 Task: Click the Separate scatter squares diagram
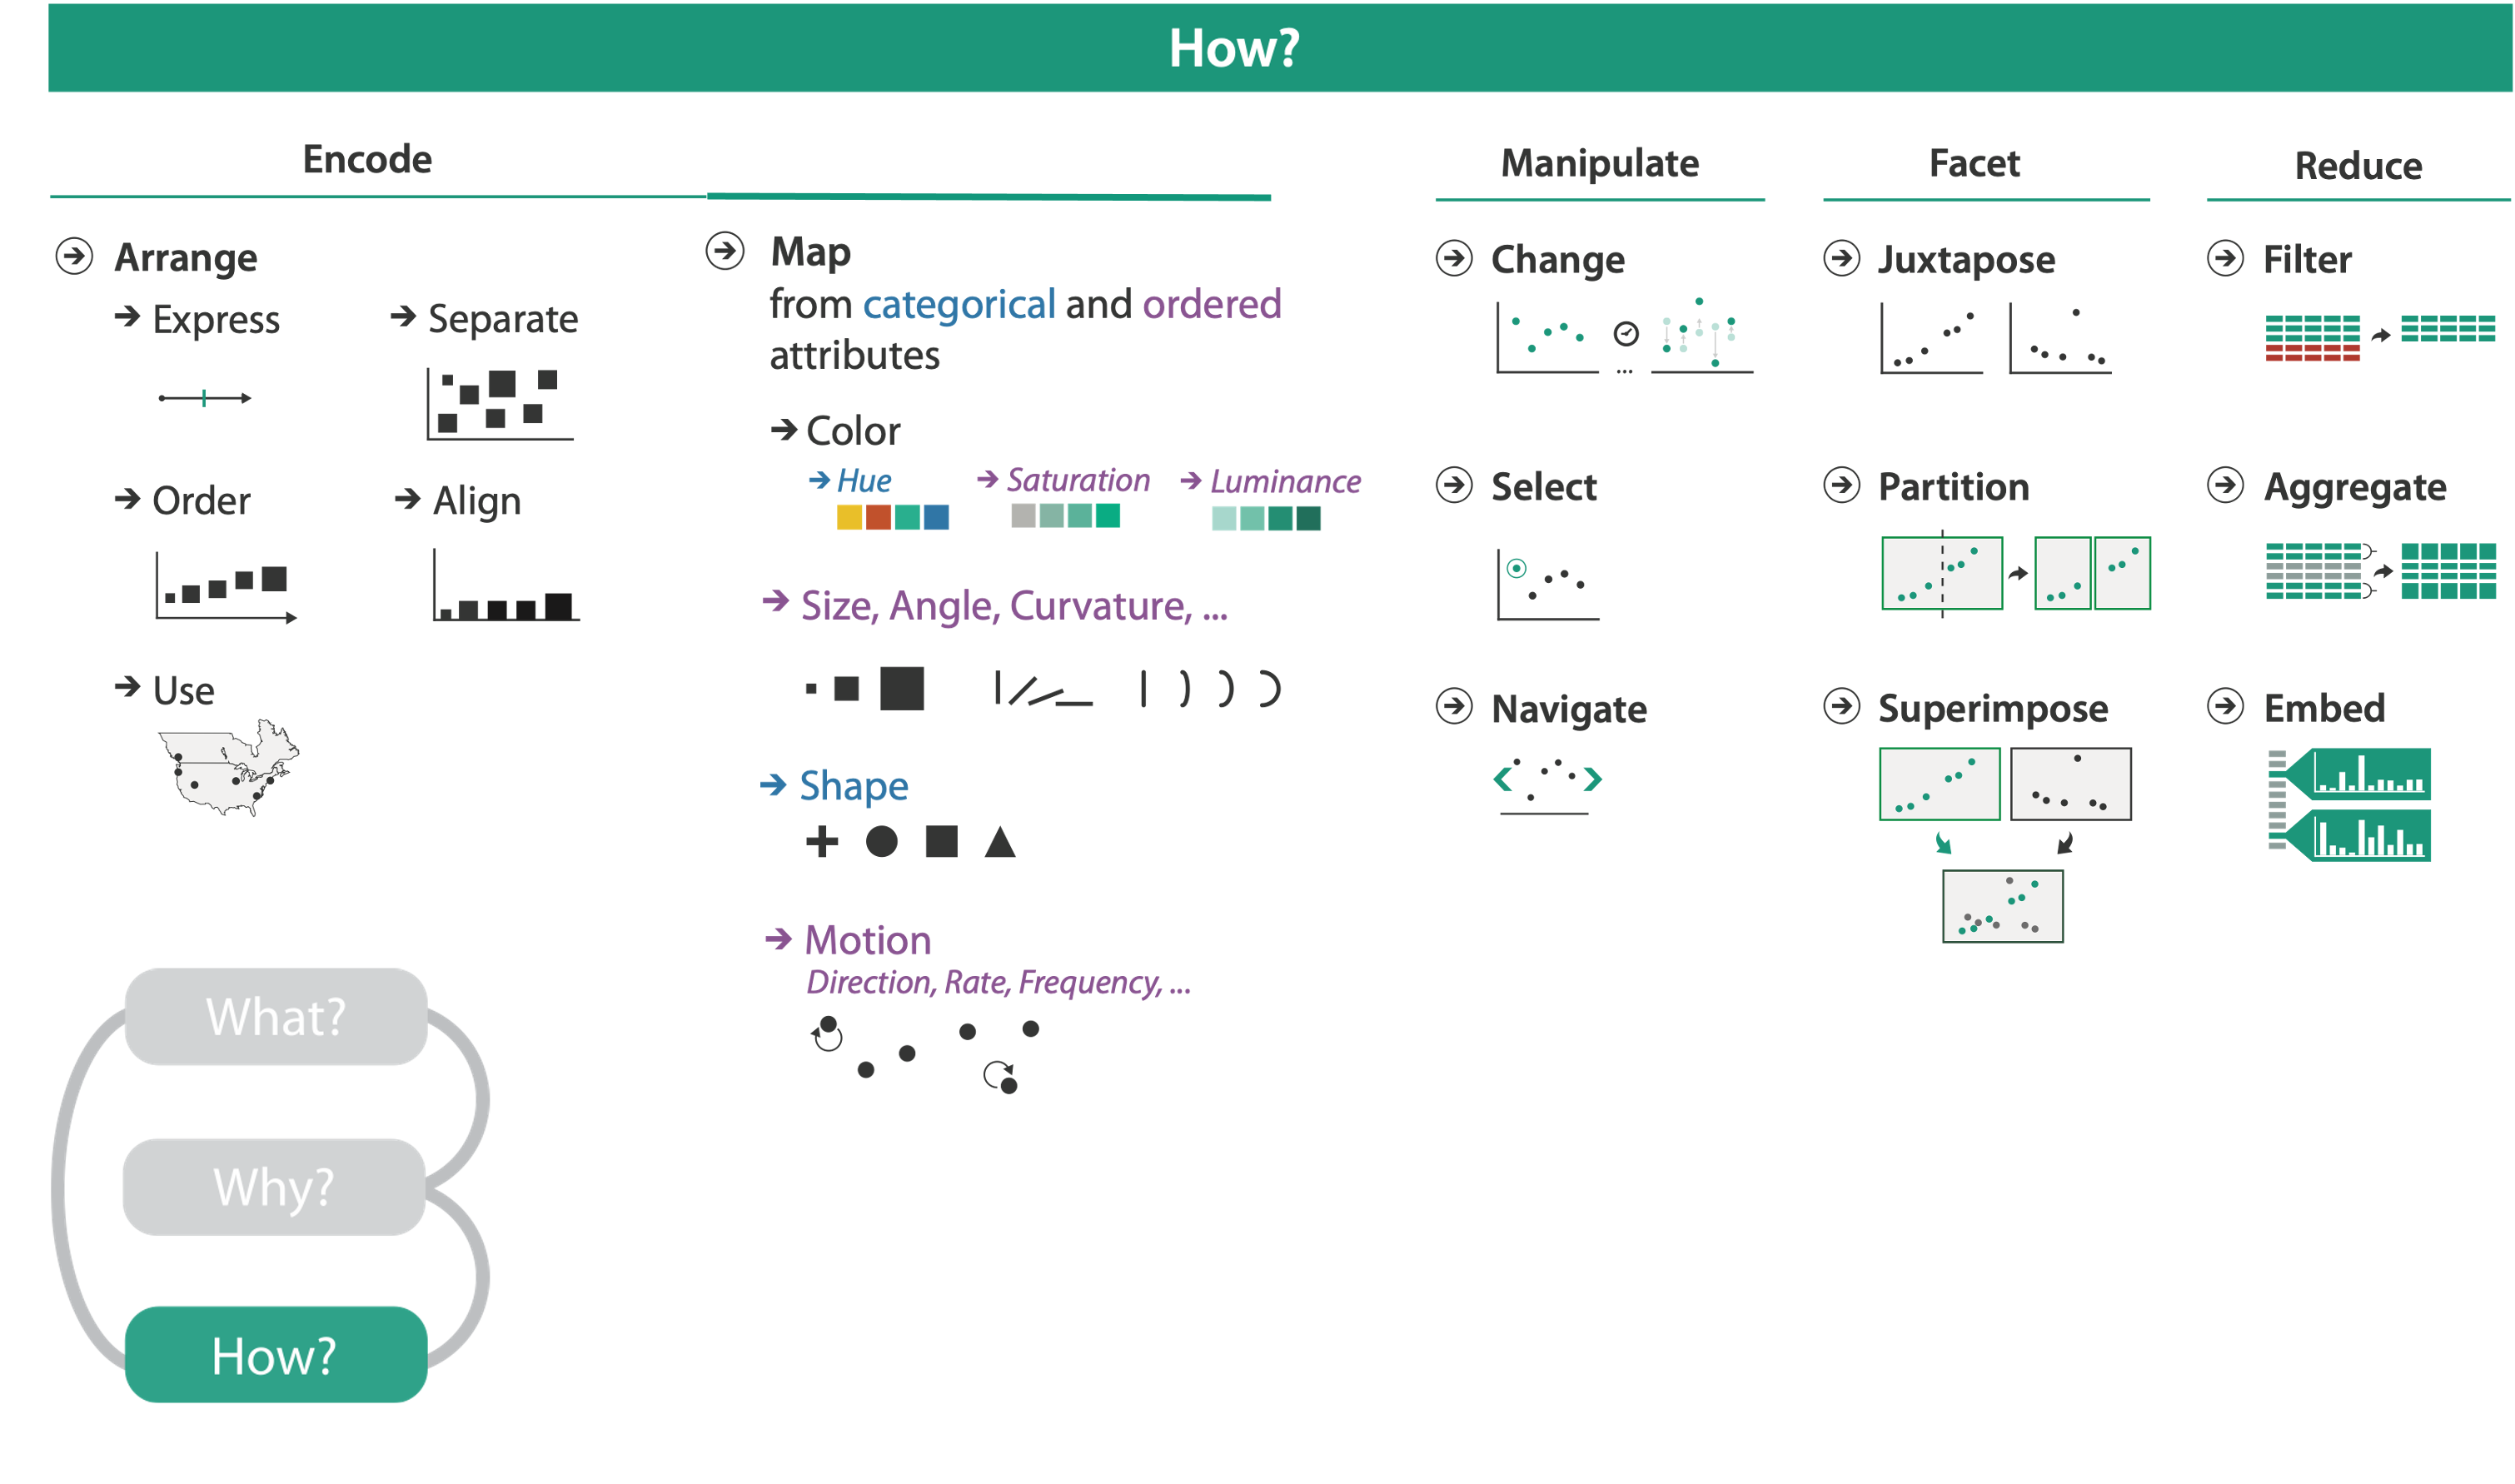pos(500,403)
